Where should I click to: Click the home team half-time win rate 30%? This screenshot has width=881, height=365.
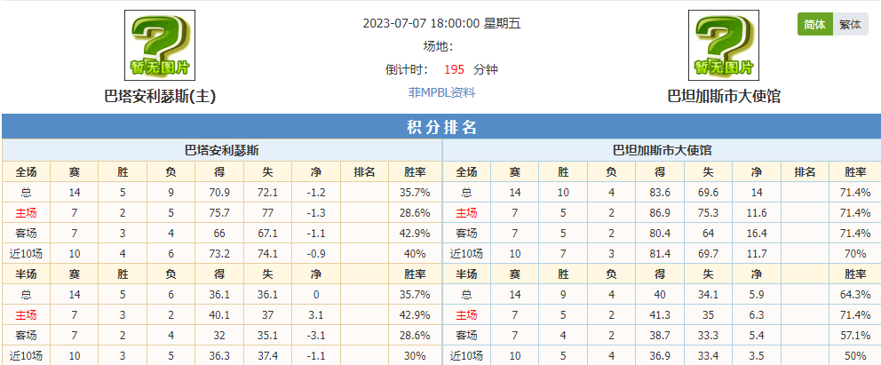(415, 355)
